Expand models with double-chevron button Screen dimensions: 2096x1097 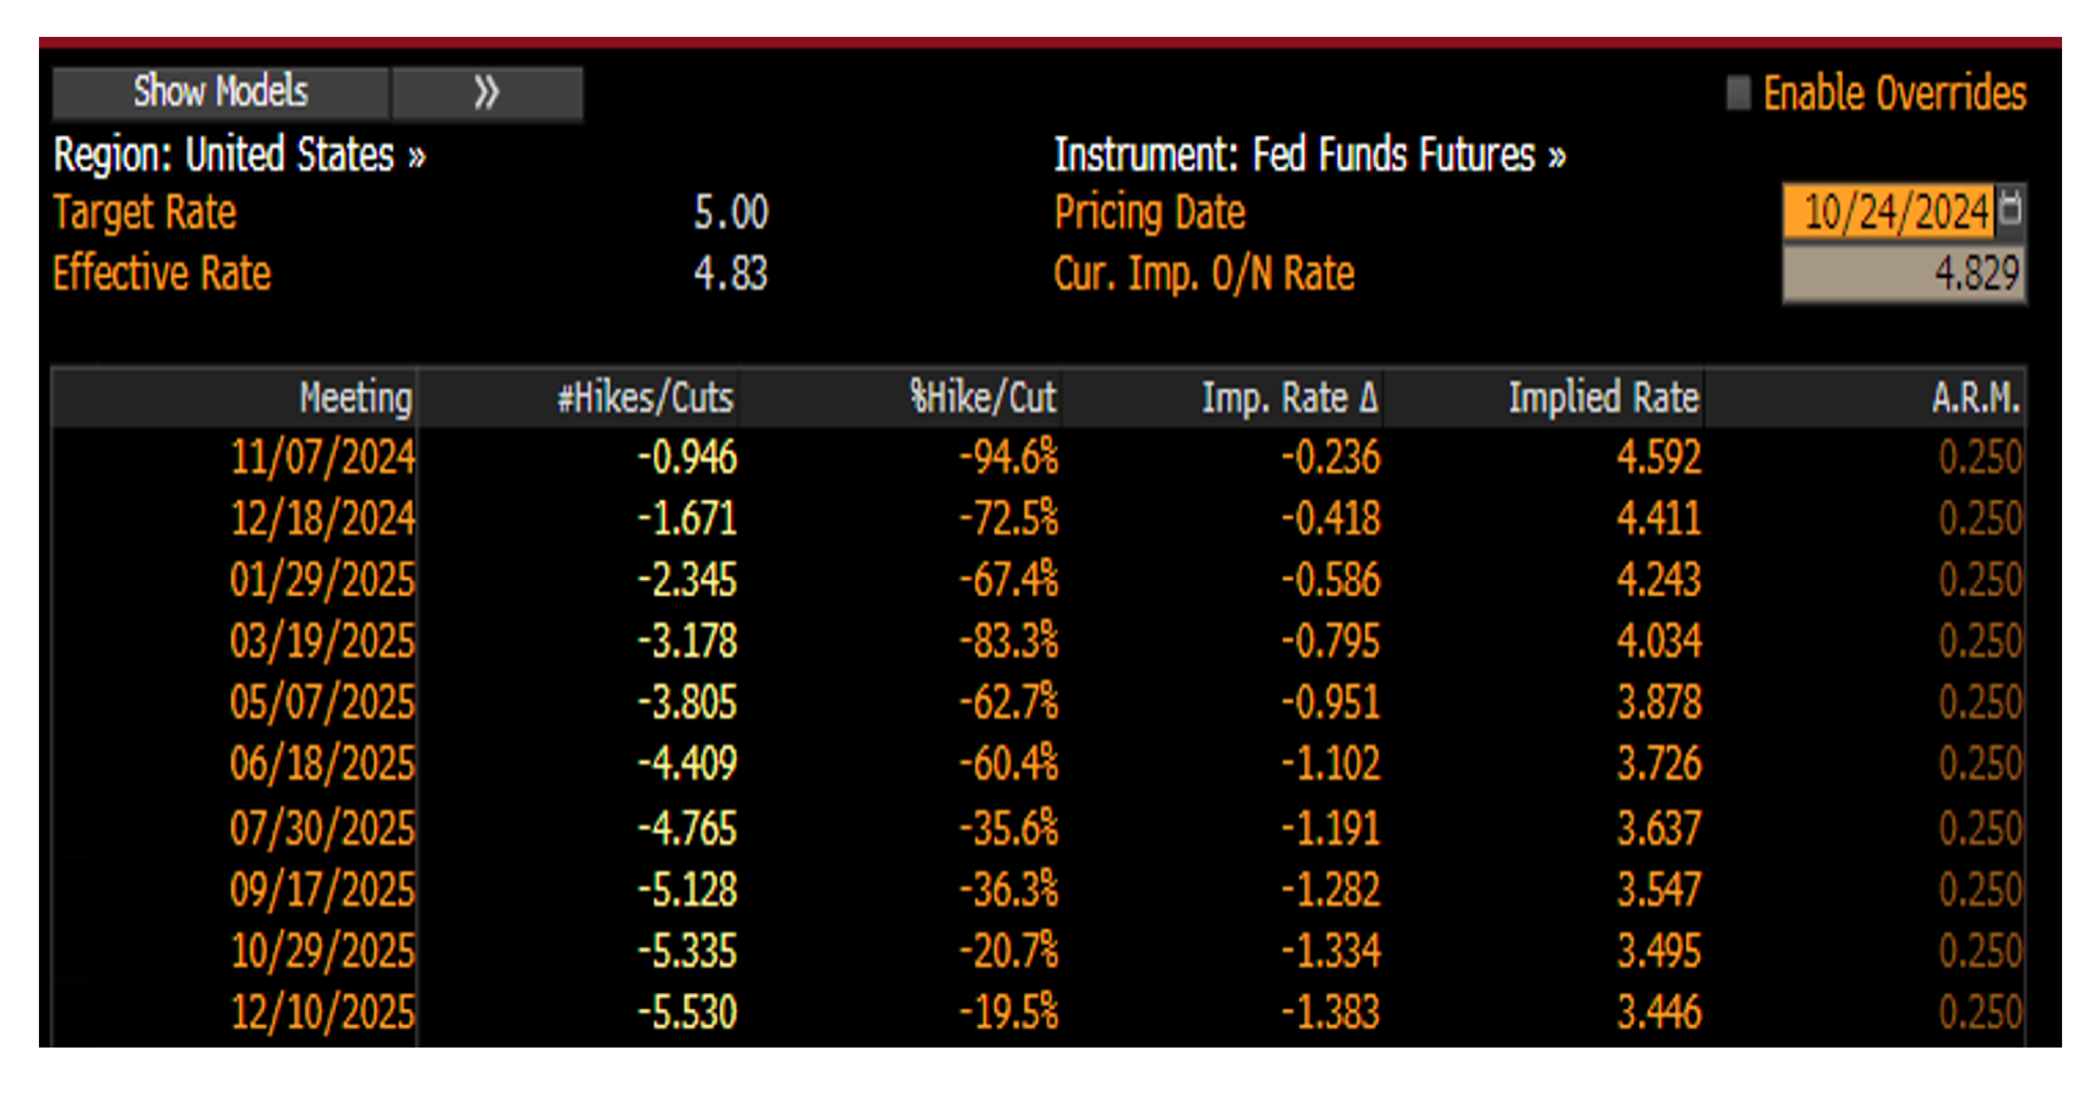(487, 93)
